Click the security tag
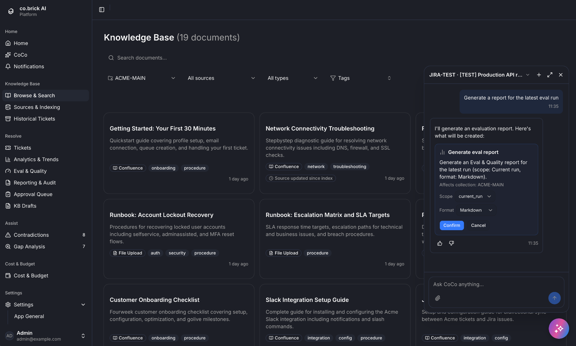The width and height of the screenshot is (576, 346). [x=177, y=253]
